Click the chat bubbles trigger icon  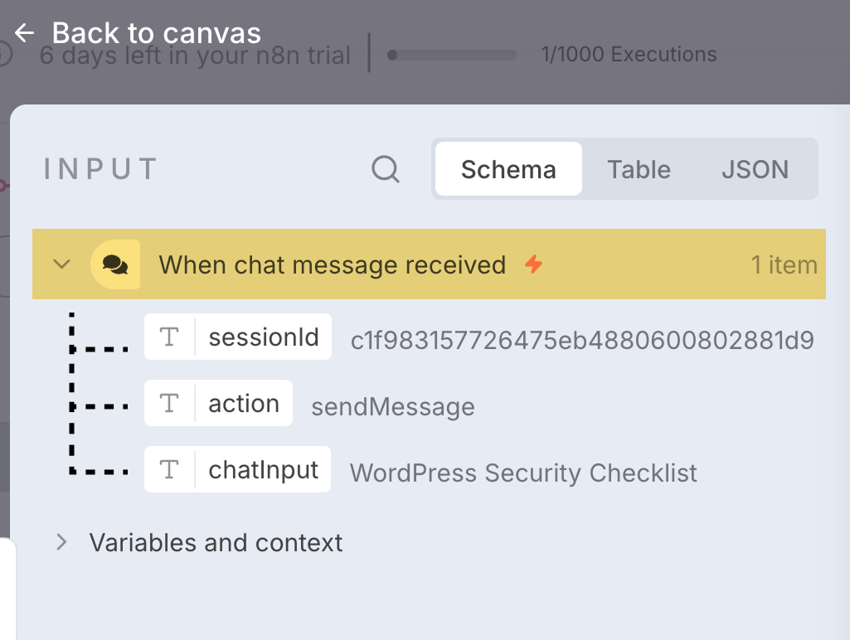115,264
